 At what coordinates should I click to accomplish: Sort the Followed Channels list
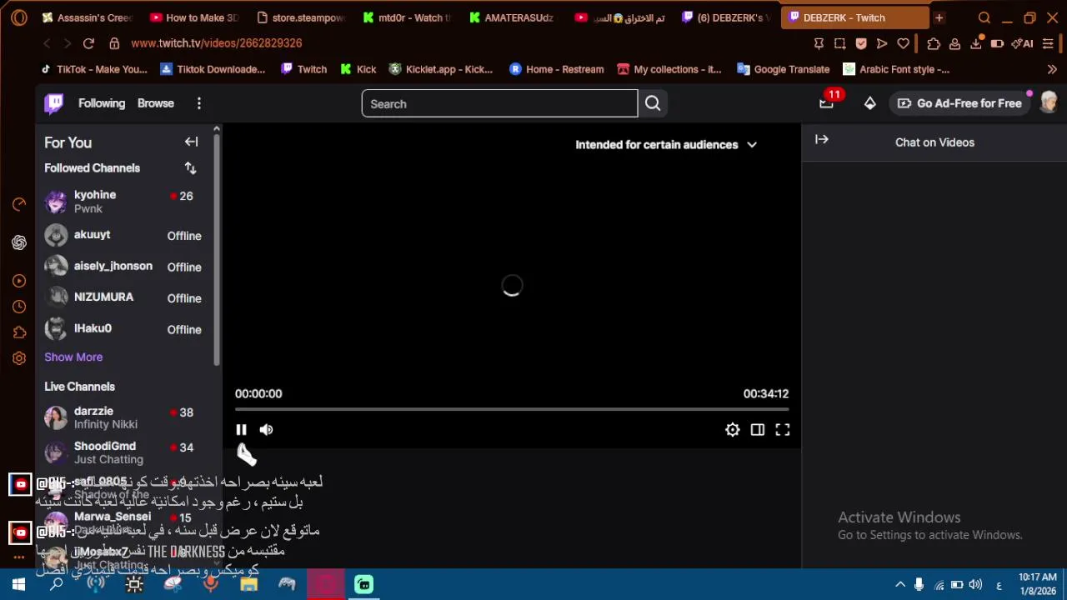click(x=190, y=168)
